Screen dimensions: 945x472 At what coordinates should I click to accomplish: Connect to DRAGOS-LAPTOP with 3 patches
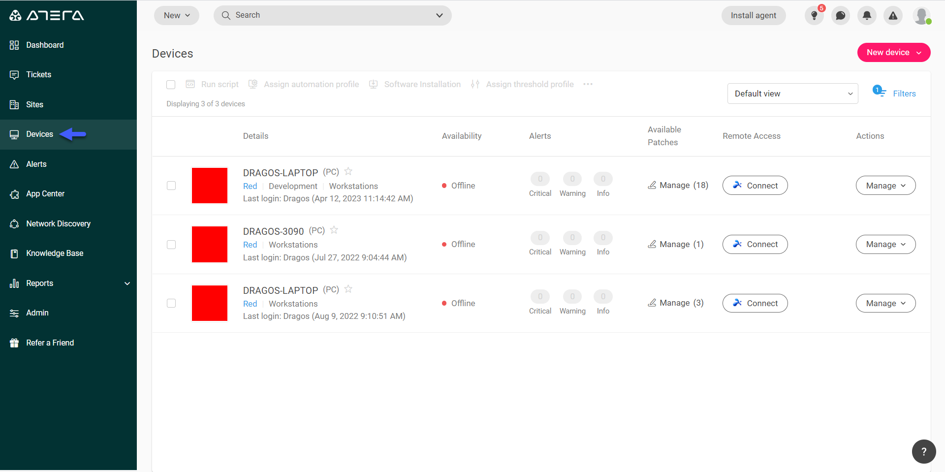755,303
